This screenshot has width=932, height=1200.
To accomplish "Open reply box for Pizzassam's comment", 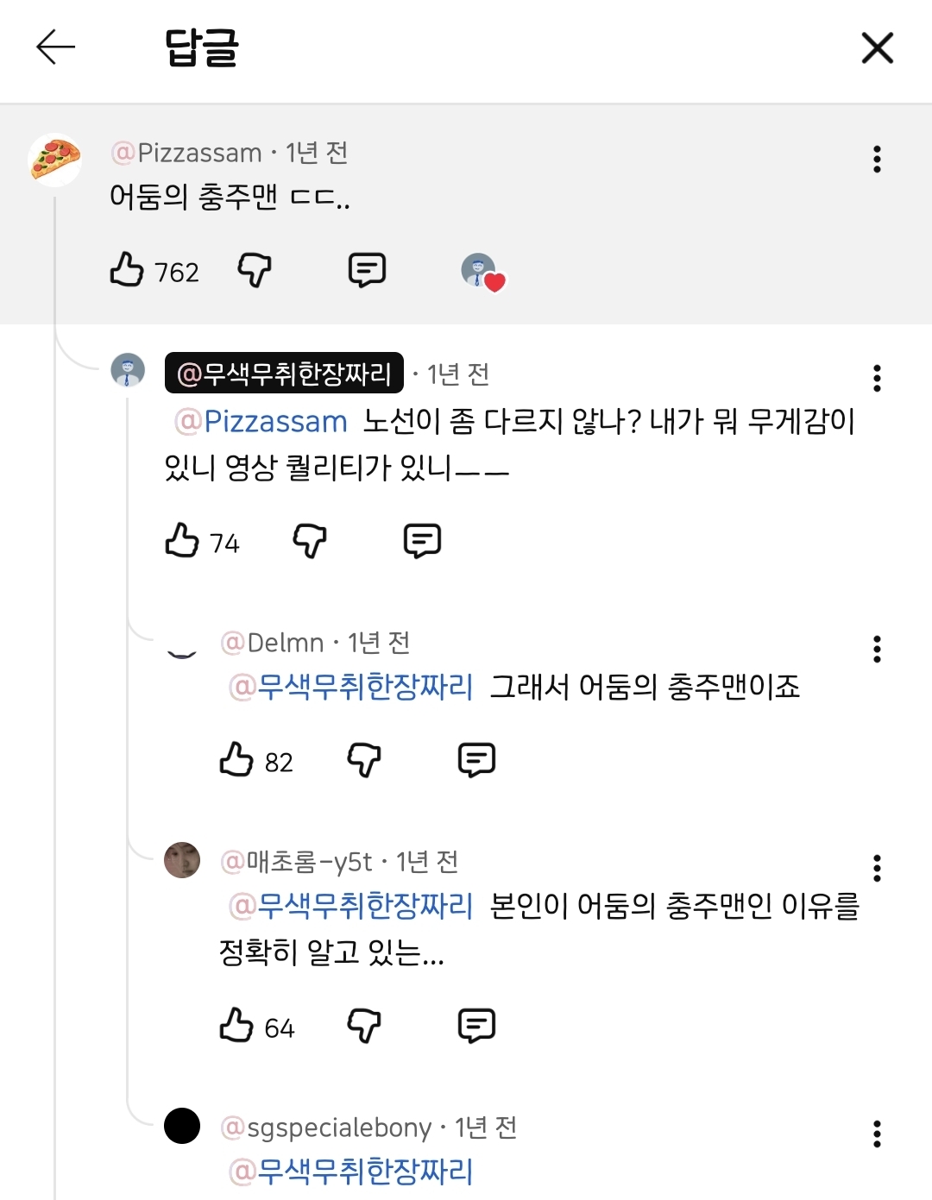I will pyautogui.click(x=367, y=270).
